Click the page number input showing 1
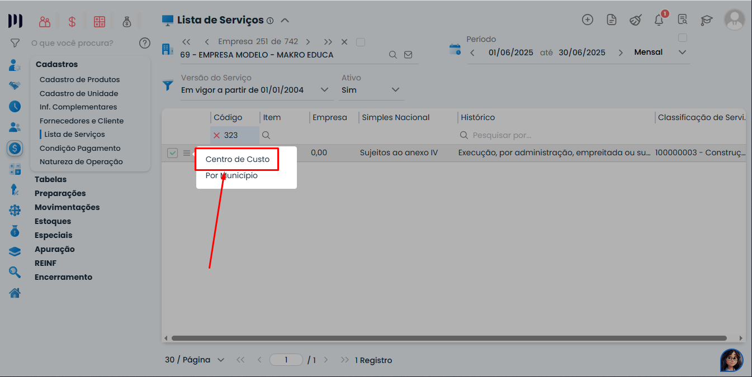The image size is (752, 377). (x=286, y=360)
